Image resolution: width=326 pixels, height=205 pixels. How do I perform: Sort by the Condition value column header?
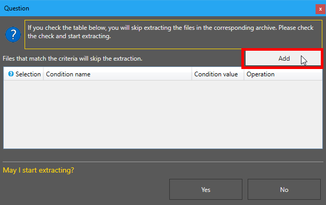[x=218, y=74]
